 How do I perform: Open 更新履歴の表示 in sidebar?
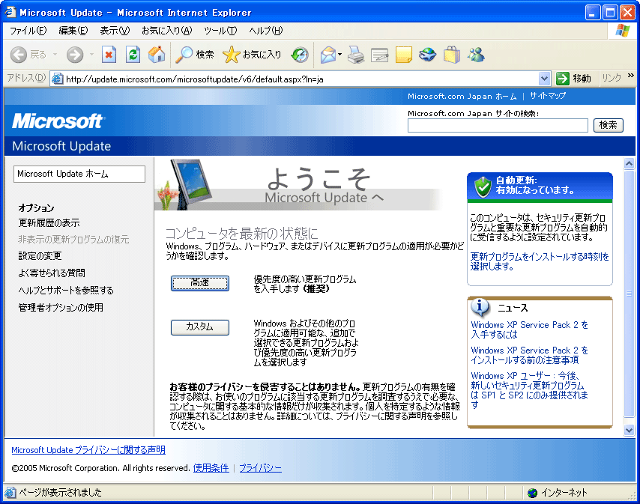49,223
